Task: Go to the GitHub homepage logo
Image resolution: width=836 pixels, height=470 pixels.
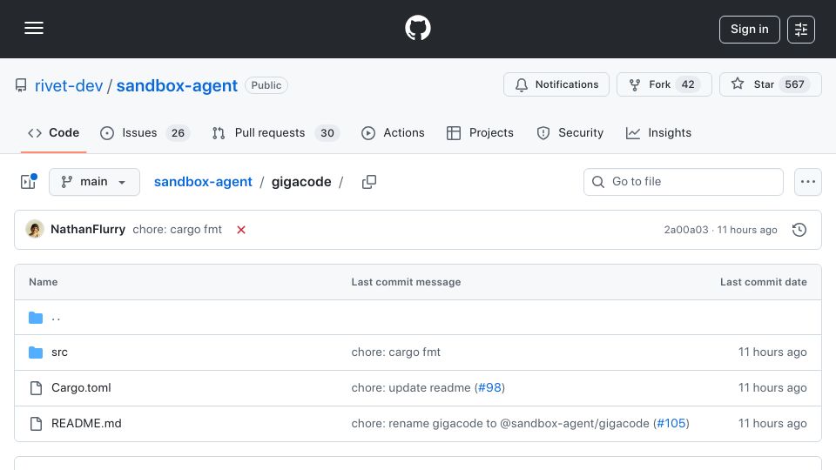Action: coord(417,28)
